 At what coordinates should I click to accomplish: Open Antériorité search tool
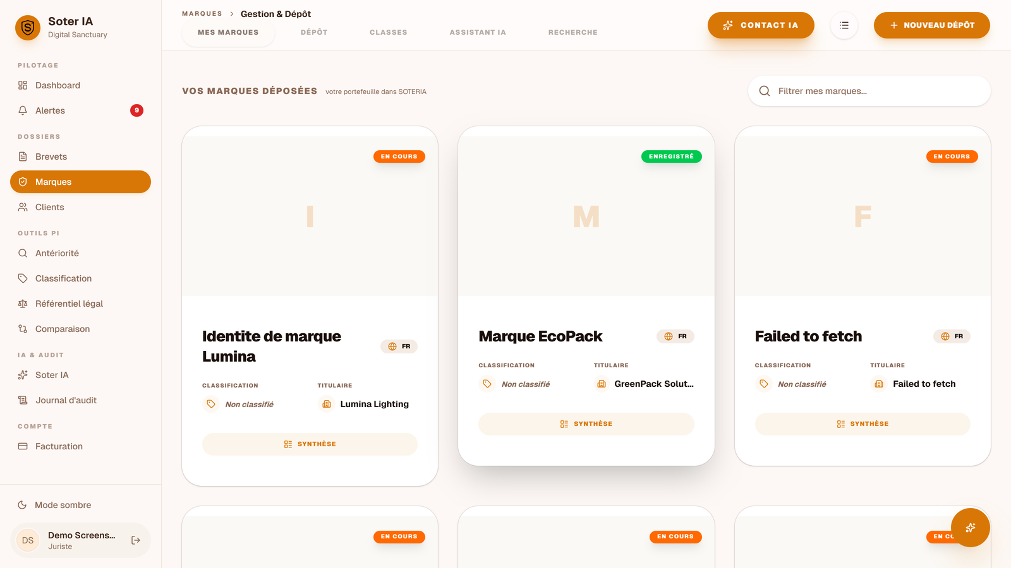pyautogui.click(x=80, y=253)
